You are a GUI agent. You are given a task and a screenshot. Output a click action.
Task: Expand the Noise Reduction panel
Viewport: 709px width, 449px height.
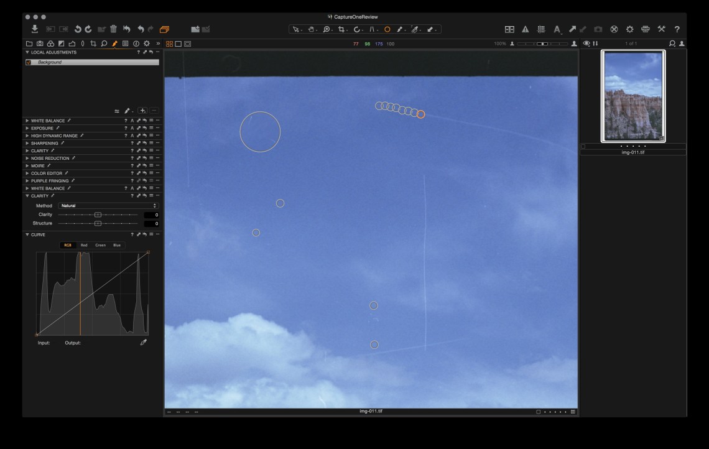tap(27, 159)
